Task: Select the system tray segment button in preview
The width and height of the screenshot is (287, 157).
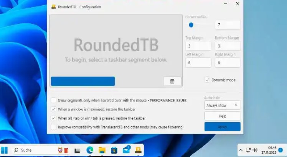Action: (x=172, y=81)
